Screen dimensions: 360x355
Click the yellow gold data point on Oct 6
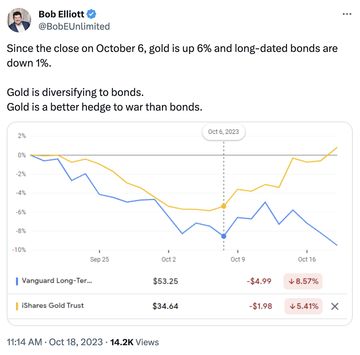click(224, 206)
